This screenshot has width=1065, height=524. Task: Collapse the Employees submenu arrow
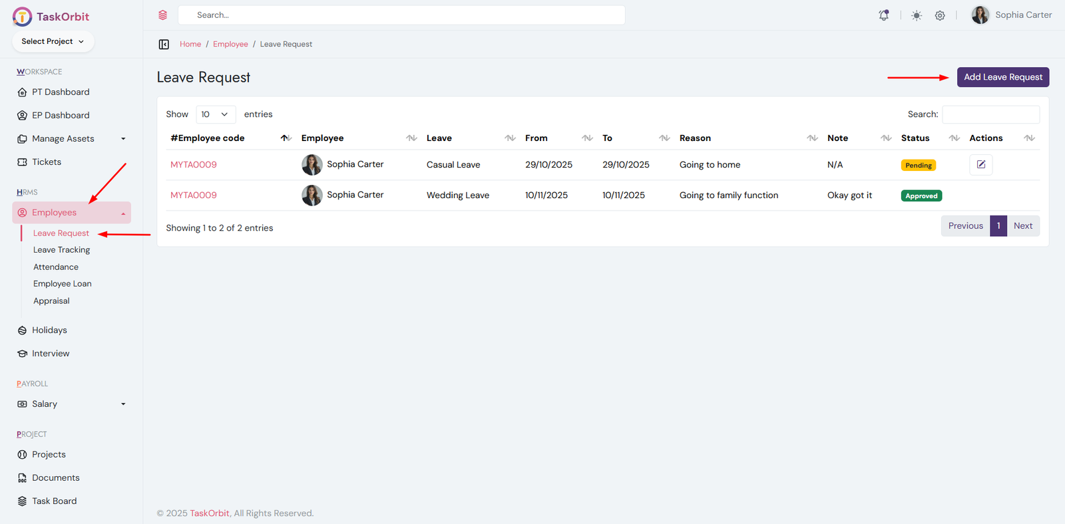[x=123, y=213]
